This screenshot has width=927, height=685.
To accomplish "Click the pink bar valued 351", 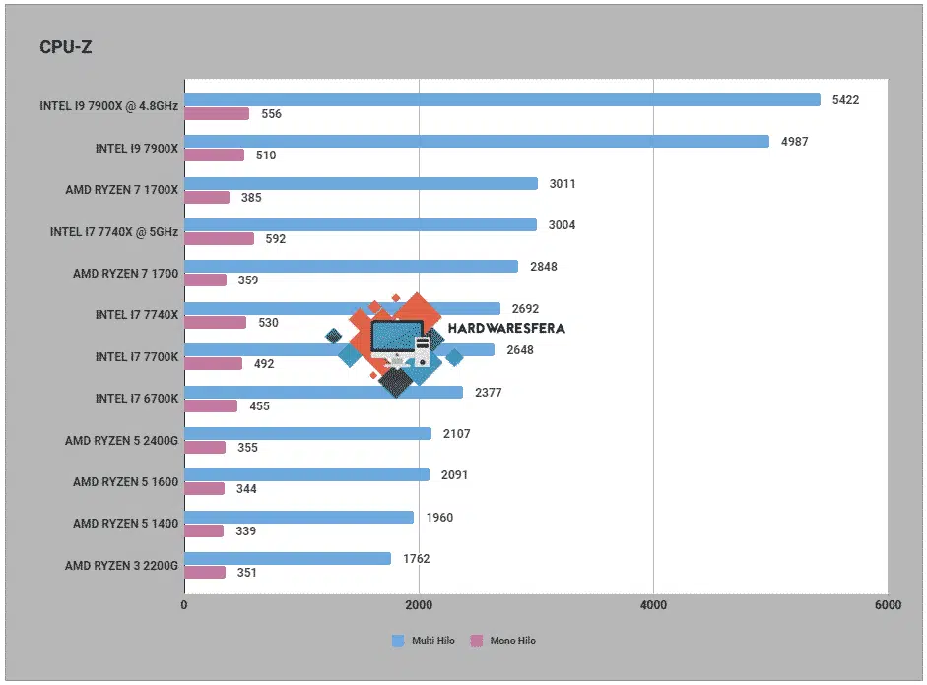I will (x=205, y=572).
